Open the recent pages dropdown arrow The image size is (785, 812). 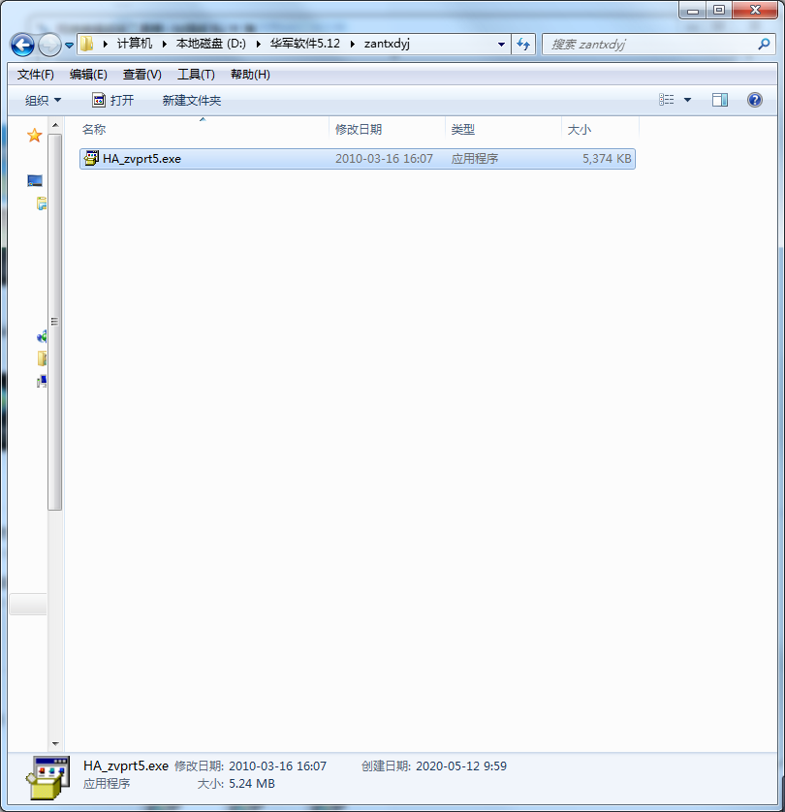[70, 45]
